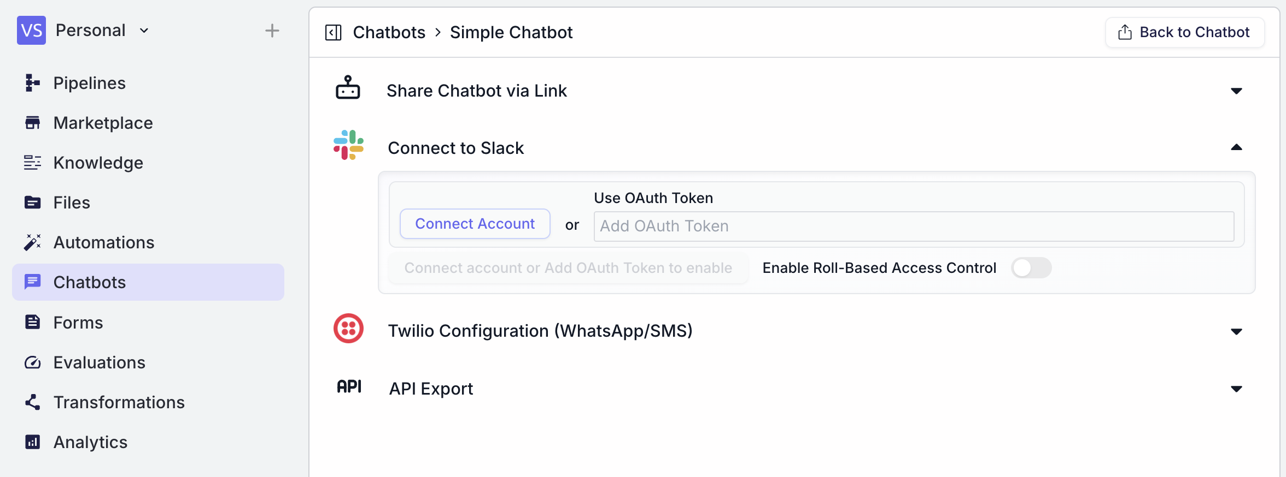
Task: Click the Knowledge base icon
Action: (32, 162)
